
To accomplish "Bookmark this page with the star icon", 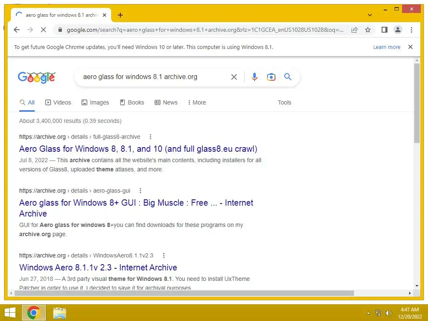I will tap(368, 30).
